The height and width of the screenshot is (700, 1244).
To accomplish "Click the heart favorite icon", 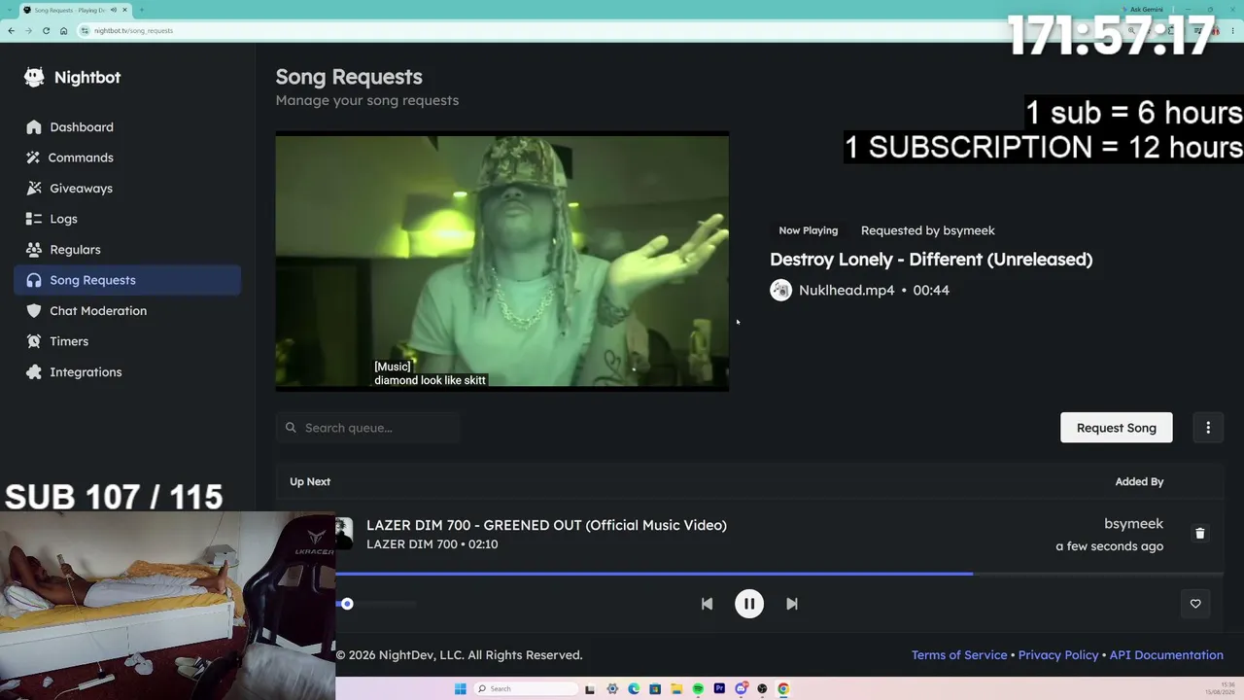I will [x=1195, y=604].
